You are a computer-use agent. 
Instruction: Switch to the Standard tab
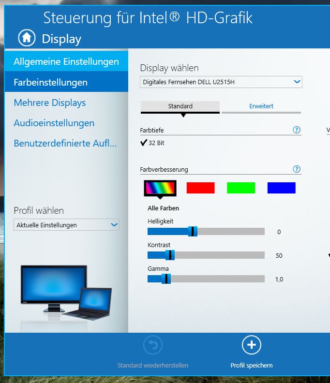tap(180, 106)
